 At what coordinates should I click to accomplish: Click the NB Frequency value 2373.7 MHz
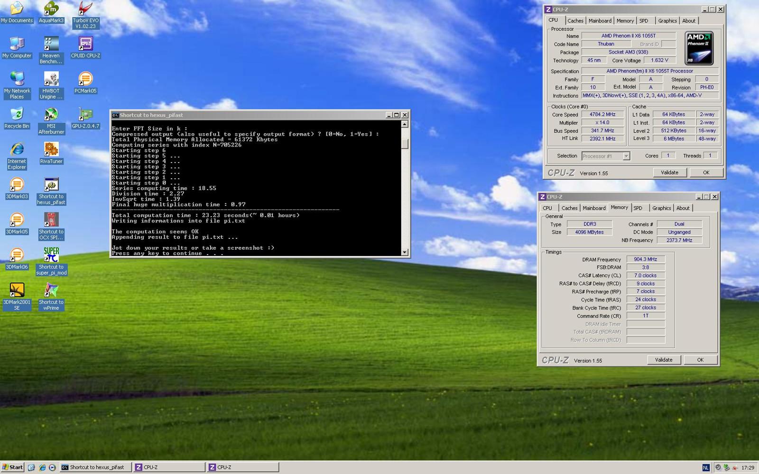[679, 240]
